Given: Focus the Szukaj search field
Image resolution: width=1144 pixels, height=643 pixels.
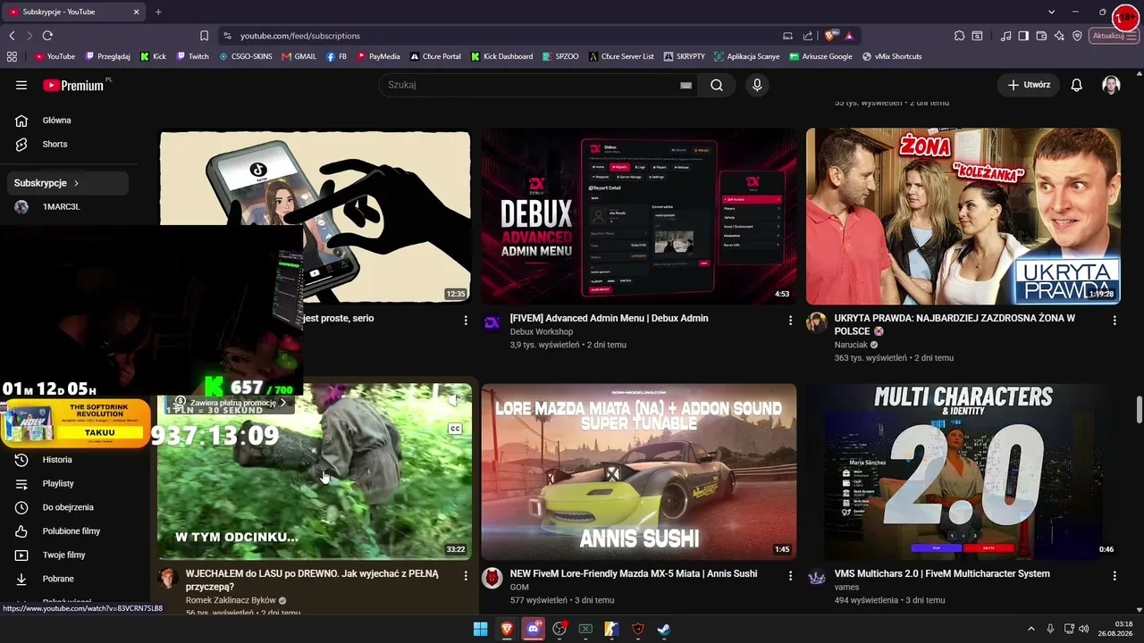Looking at the screenshot, I should (532, 85).
